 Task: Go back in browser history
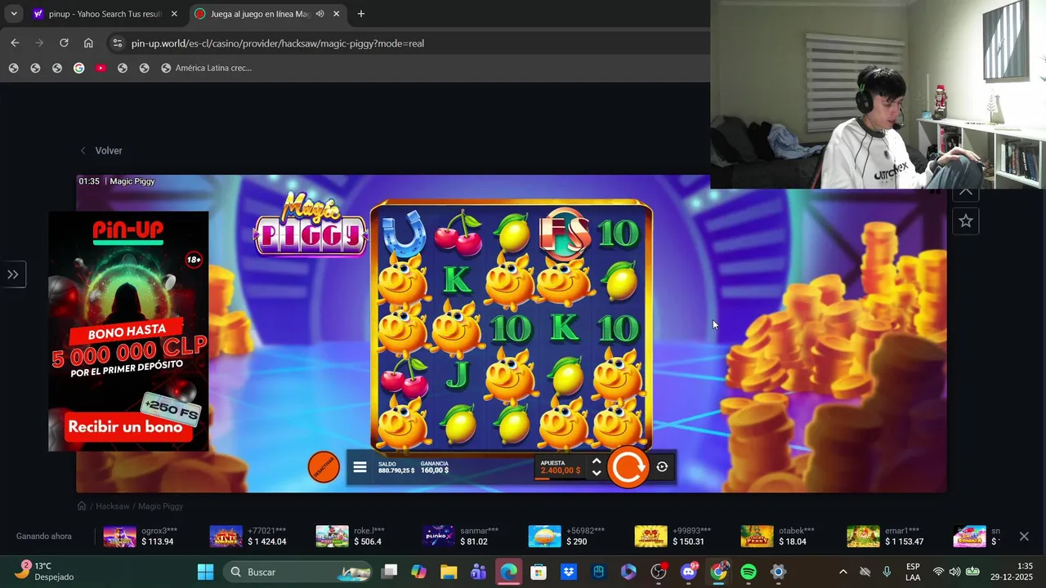pos(15,43)
